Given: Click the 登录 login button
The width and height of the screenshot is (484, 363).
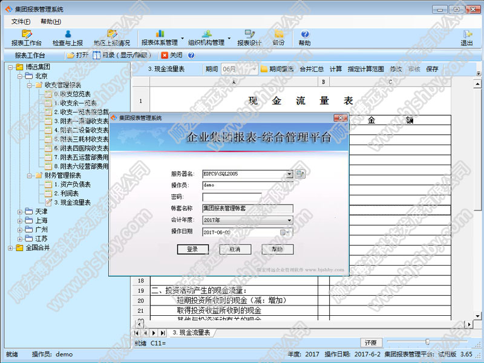Looking at the screenshot, I should pos(192,249).
